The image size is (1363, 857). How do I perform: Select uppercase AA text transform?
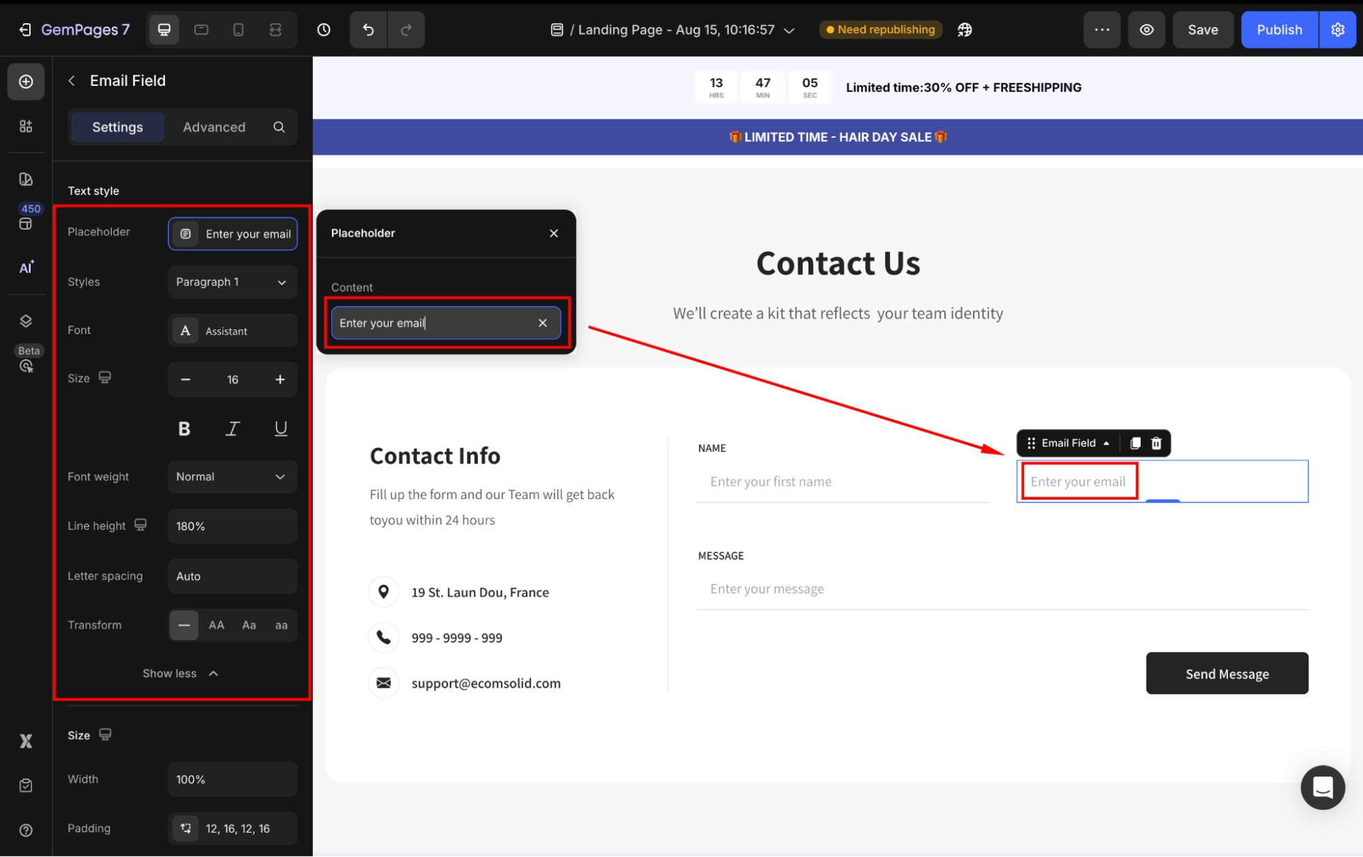click(x=216, y=625)
